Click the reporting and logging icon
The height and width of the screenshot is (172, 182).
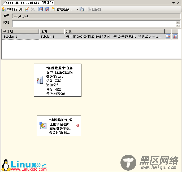point(82,9)
